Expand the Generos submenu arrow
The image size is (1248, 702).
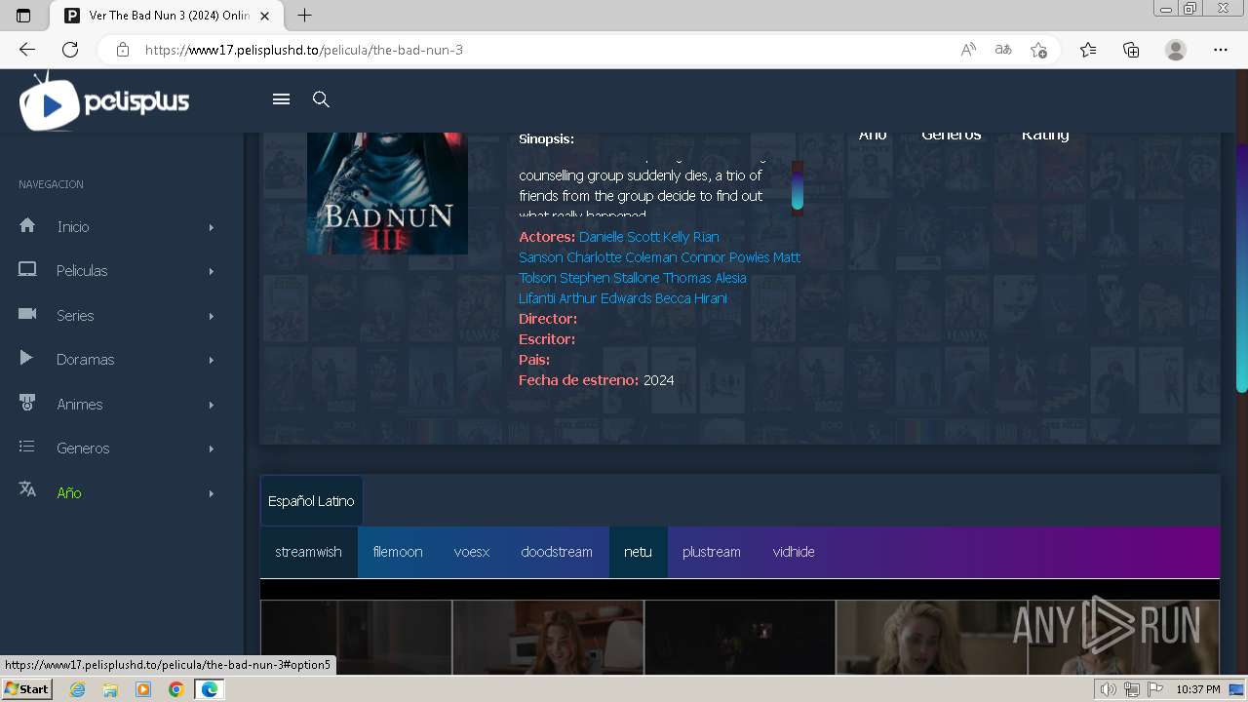click(211, 448)
